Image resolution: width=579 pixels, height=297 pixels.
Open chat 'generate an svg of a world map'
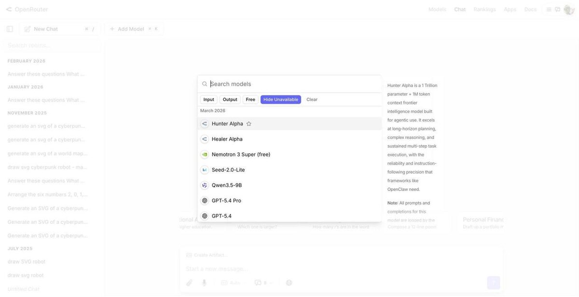coord(47,154)
